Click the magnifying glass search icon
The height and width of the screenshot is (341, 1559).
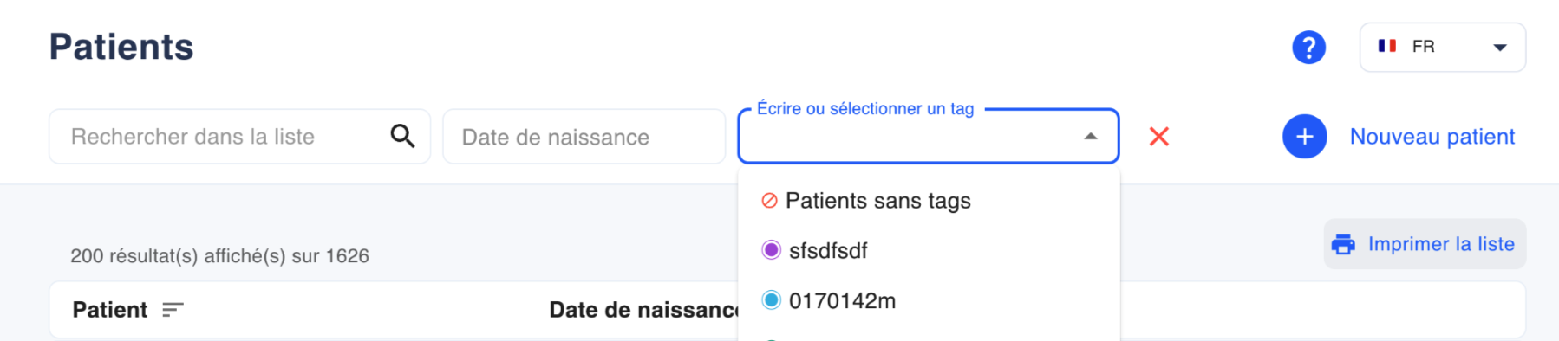coord(402,136)
